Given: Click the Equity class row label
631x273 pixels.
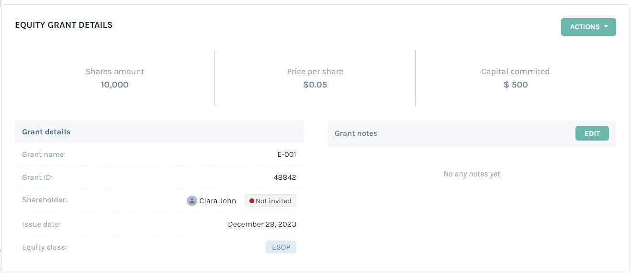Looking at the screenshot, I should pyautogui.click(x=45, y=247).
